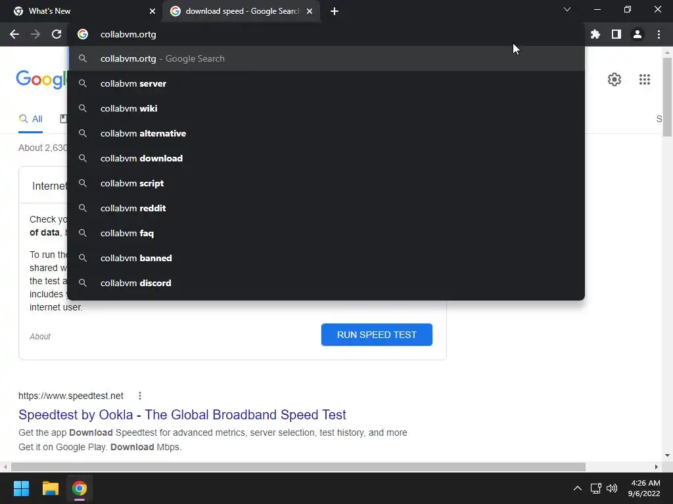Screen dimensions: 673x504
Task: Close the download speed Google Search tab
Action: point(310,11)
